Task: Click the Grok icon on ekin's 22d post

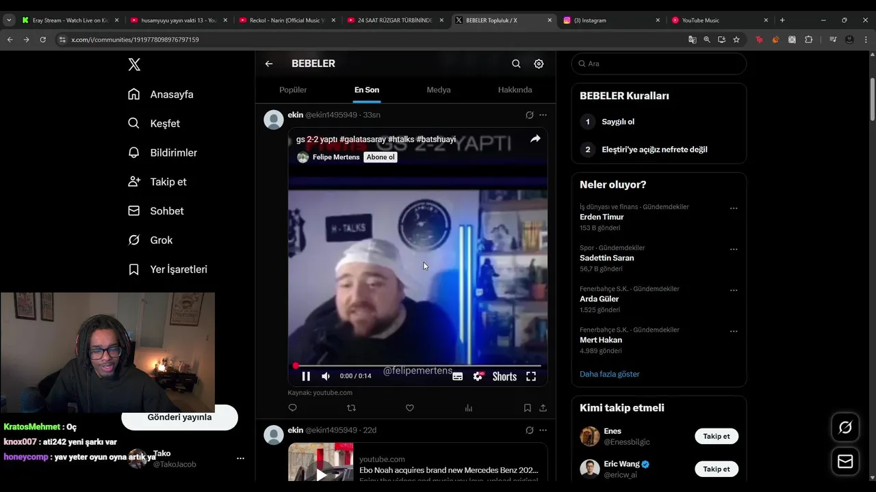Action: coord(529,430)
